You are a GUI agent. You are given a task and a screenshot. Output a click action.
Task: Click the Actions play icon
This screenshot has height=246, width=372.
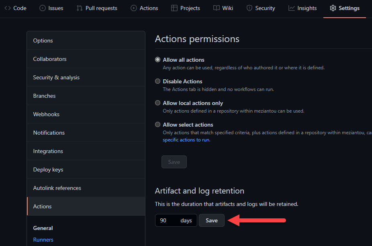coord(134,8)
